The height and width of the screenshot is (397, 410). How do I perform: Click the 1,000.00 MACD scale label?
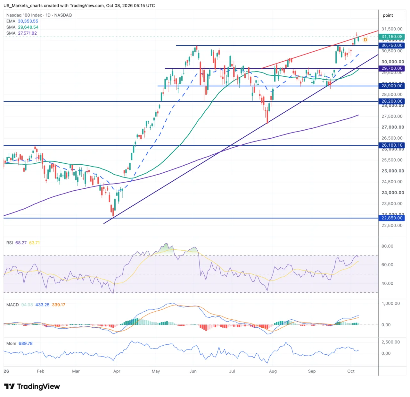390,303
